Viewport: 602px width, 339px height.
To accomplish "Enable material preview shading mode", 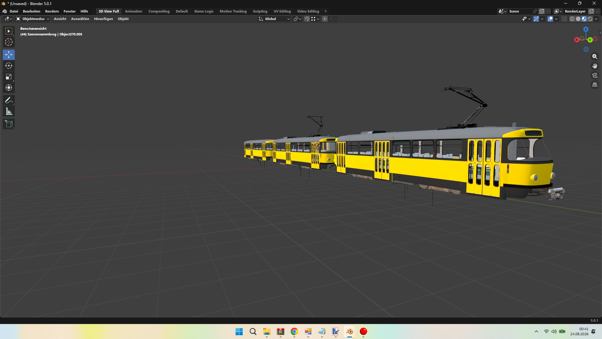I will pyautogui.click(x=584, y=19).
